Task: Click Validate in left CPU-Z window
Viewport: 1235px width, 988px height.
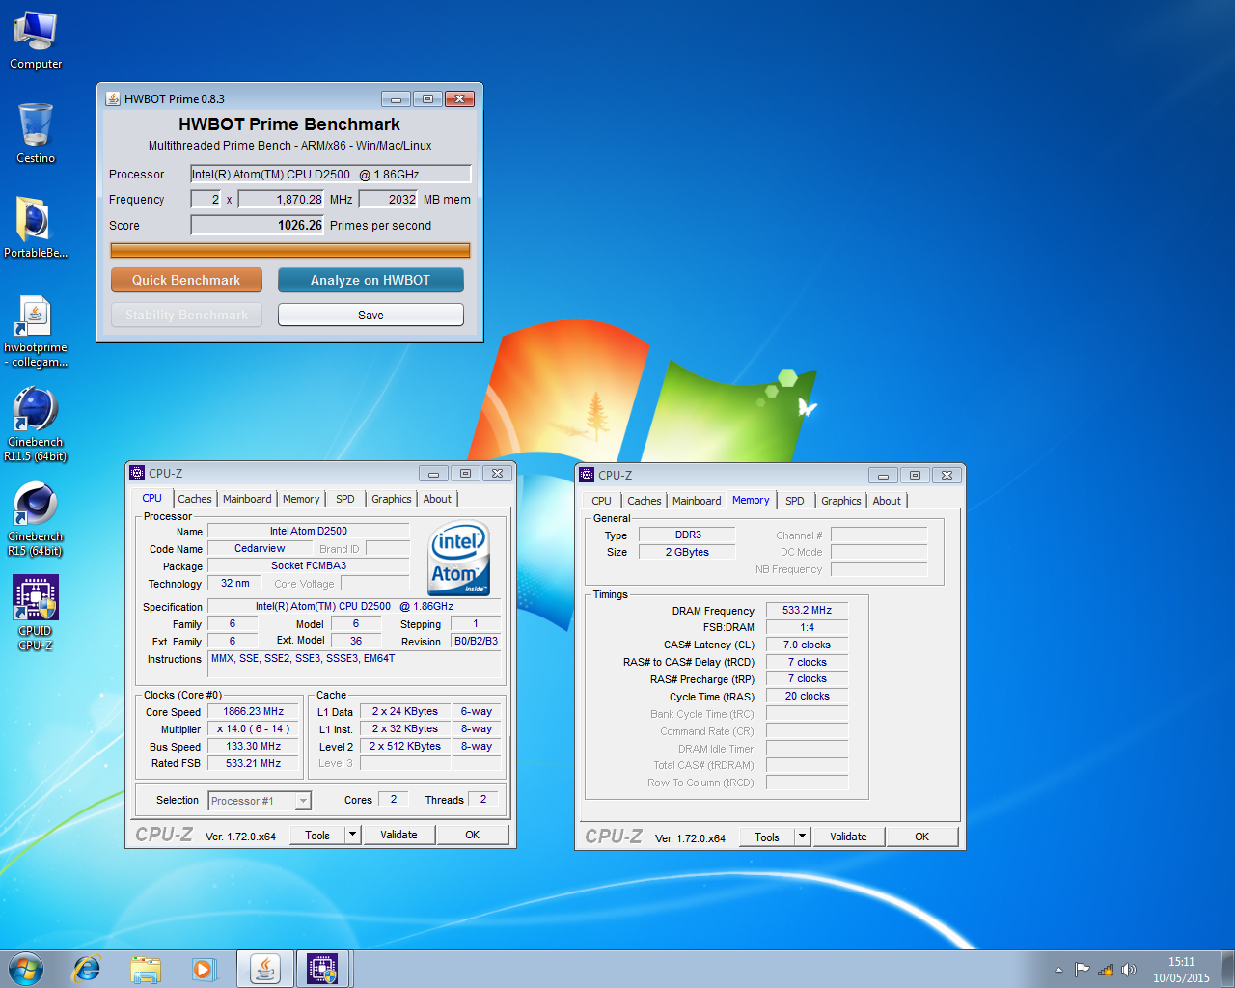Action: 398,835
